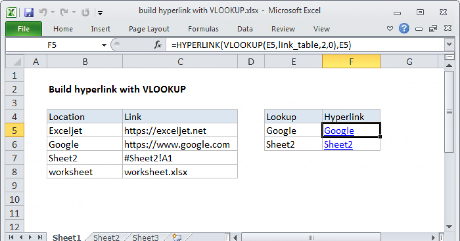Open Excel Help via the question mark icon

(x=404, y=29)
